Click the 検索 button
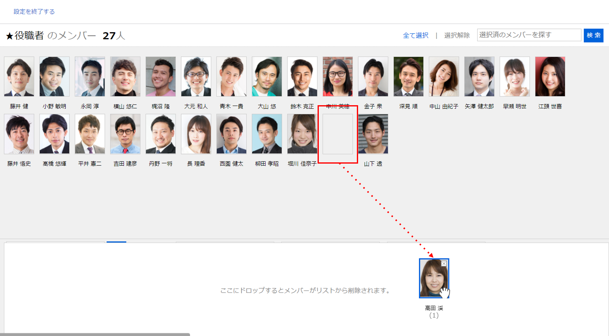This screenshot has width=609, height=336. tap(593, 35)
